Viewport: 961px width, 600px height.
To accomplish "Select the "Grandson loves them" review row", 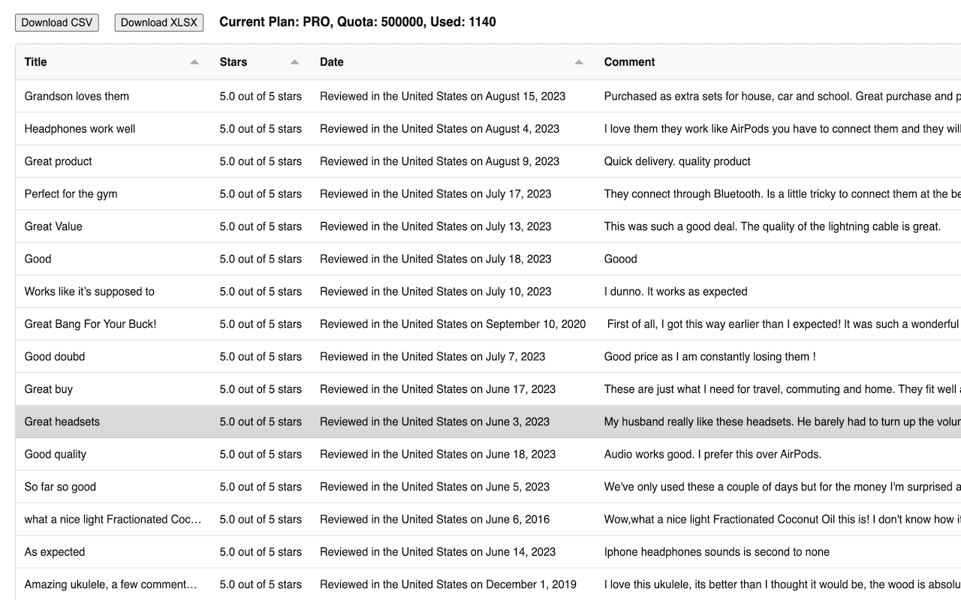I will pyautogui.click(x=77, y=96).
